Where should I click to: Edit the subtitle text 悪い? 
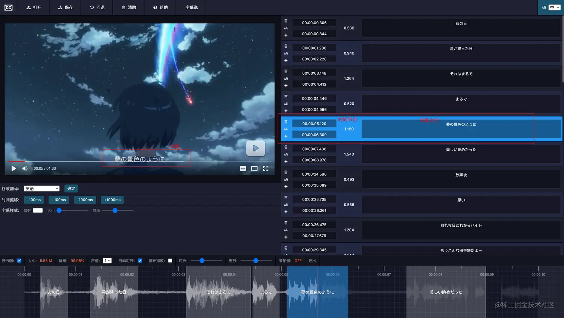click(x=461, y=205)
